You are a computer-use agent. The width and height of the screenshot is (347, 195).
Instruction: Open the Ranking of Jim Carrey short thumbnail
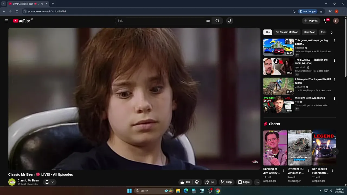click(x=275, y=148)
